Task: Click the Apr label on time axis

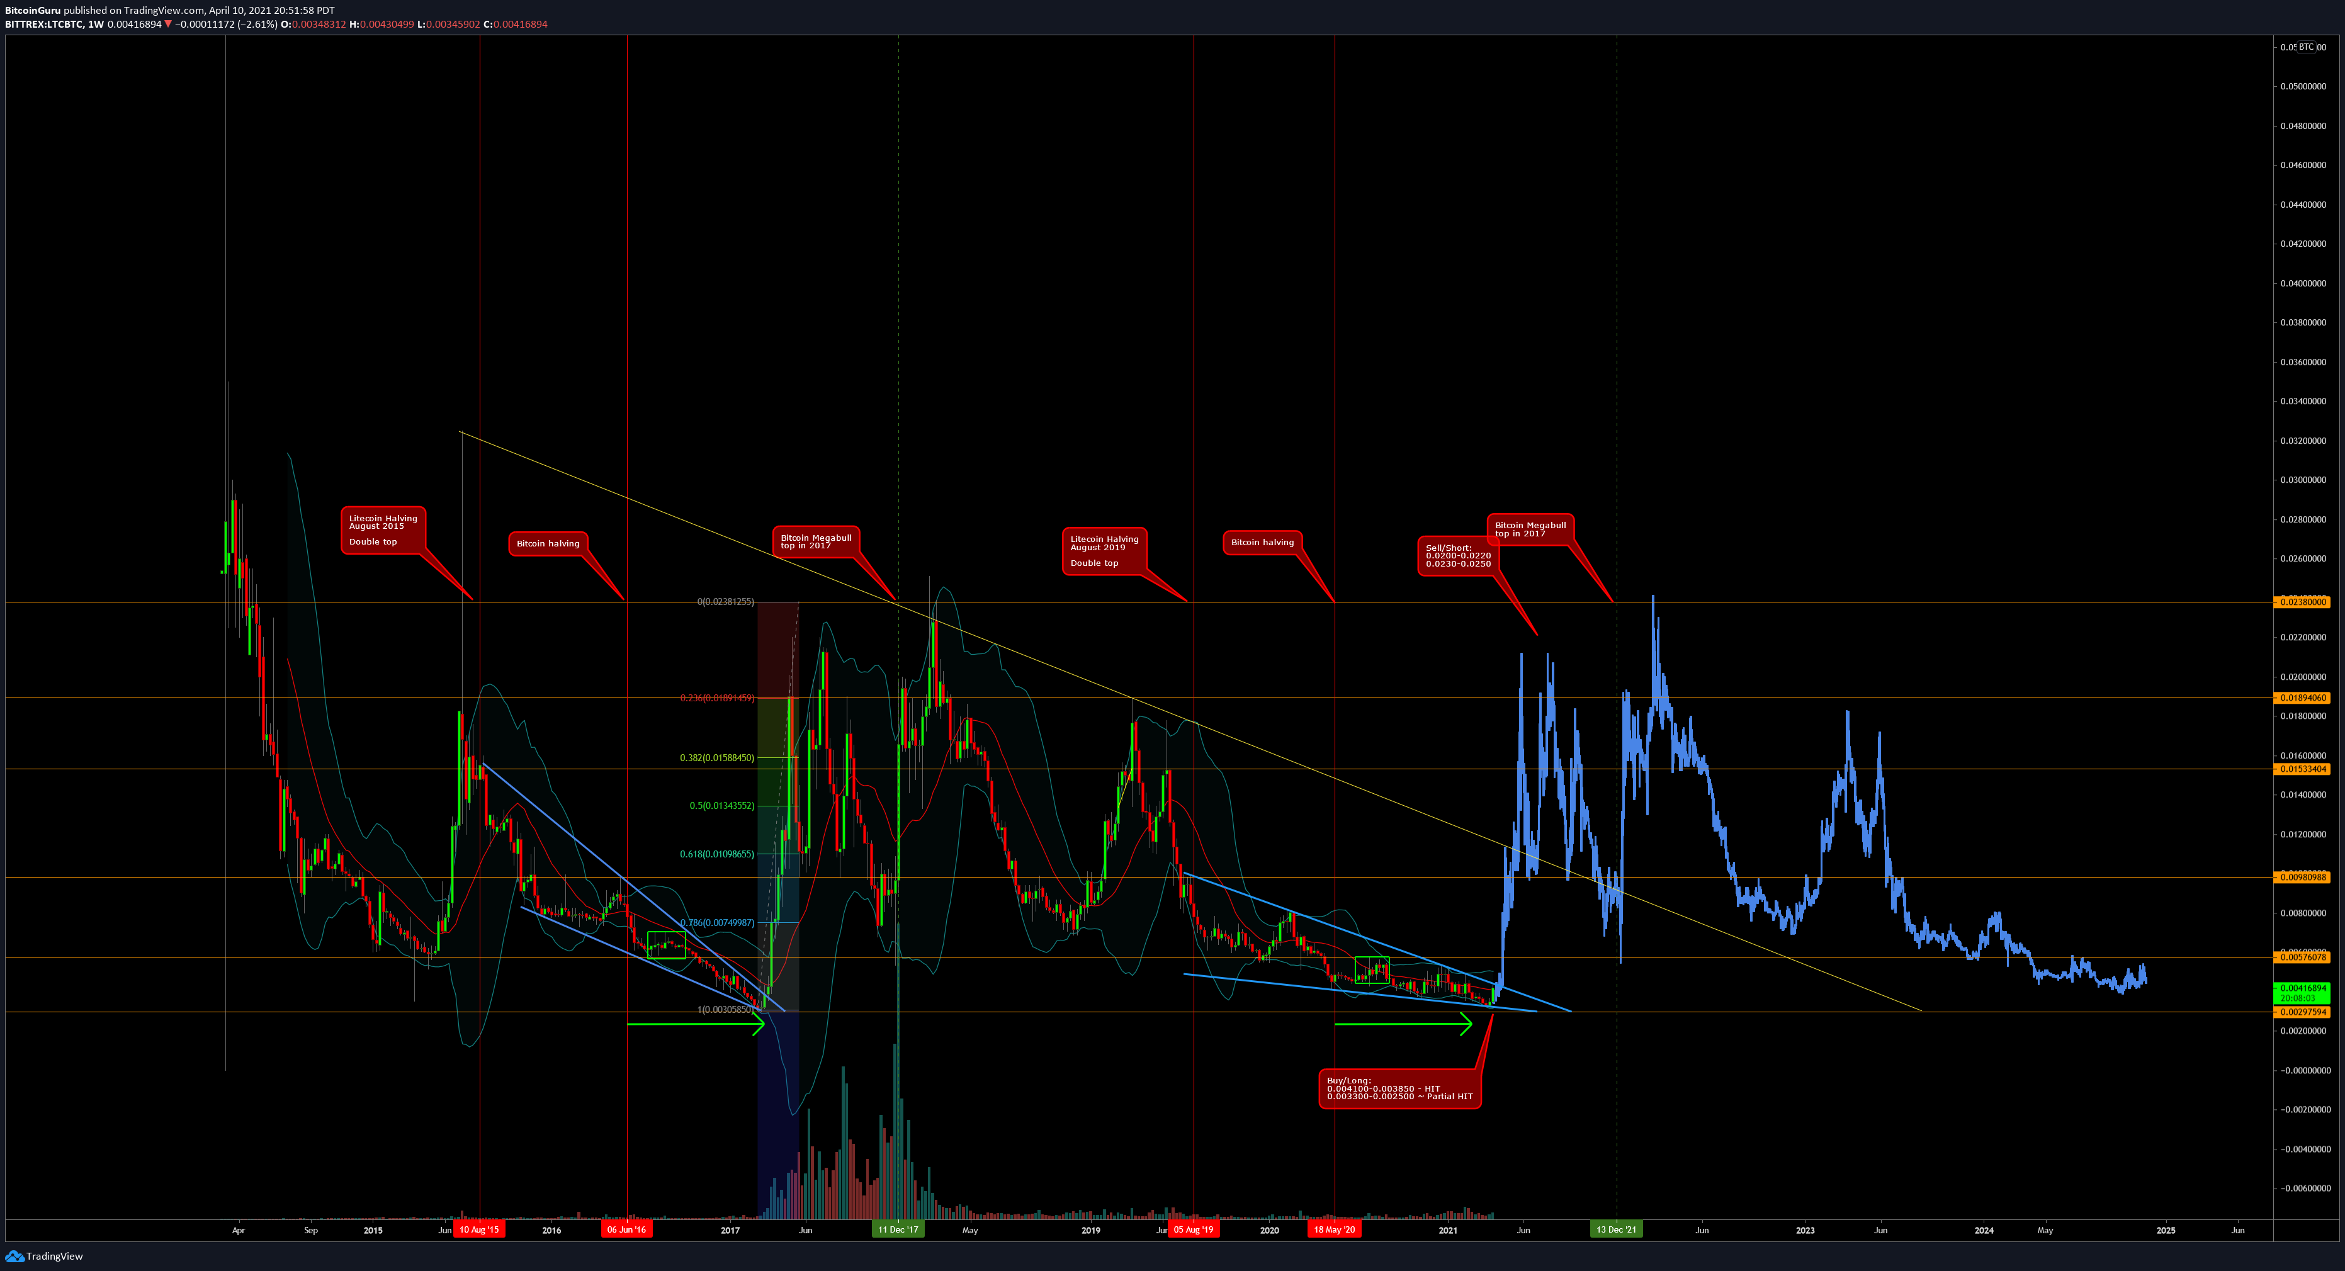Action: (239, 1230)
